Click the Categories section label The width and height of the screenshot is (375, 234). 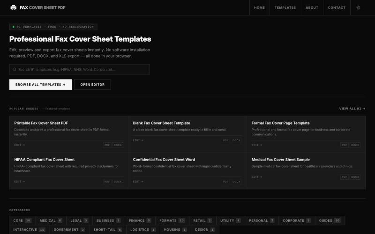pyautogui.click(x=20, y=210)
